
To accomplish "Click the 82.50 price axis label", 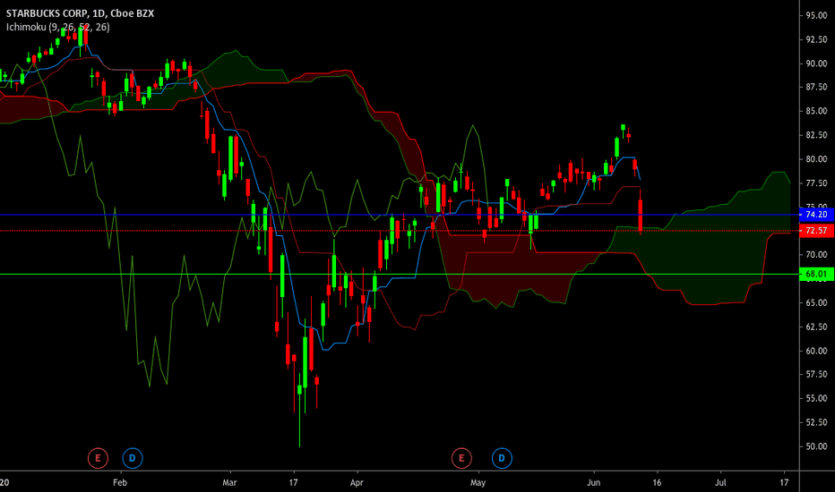I will pyautogui.click(x=816, y=135).
